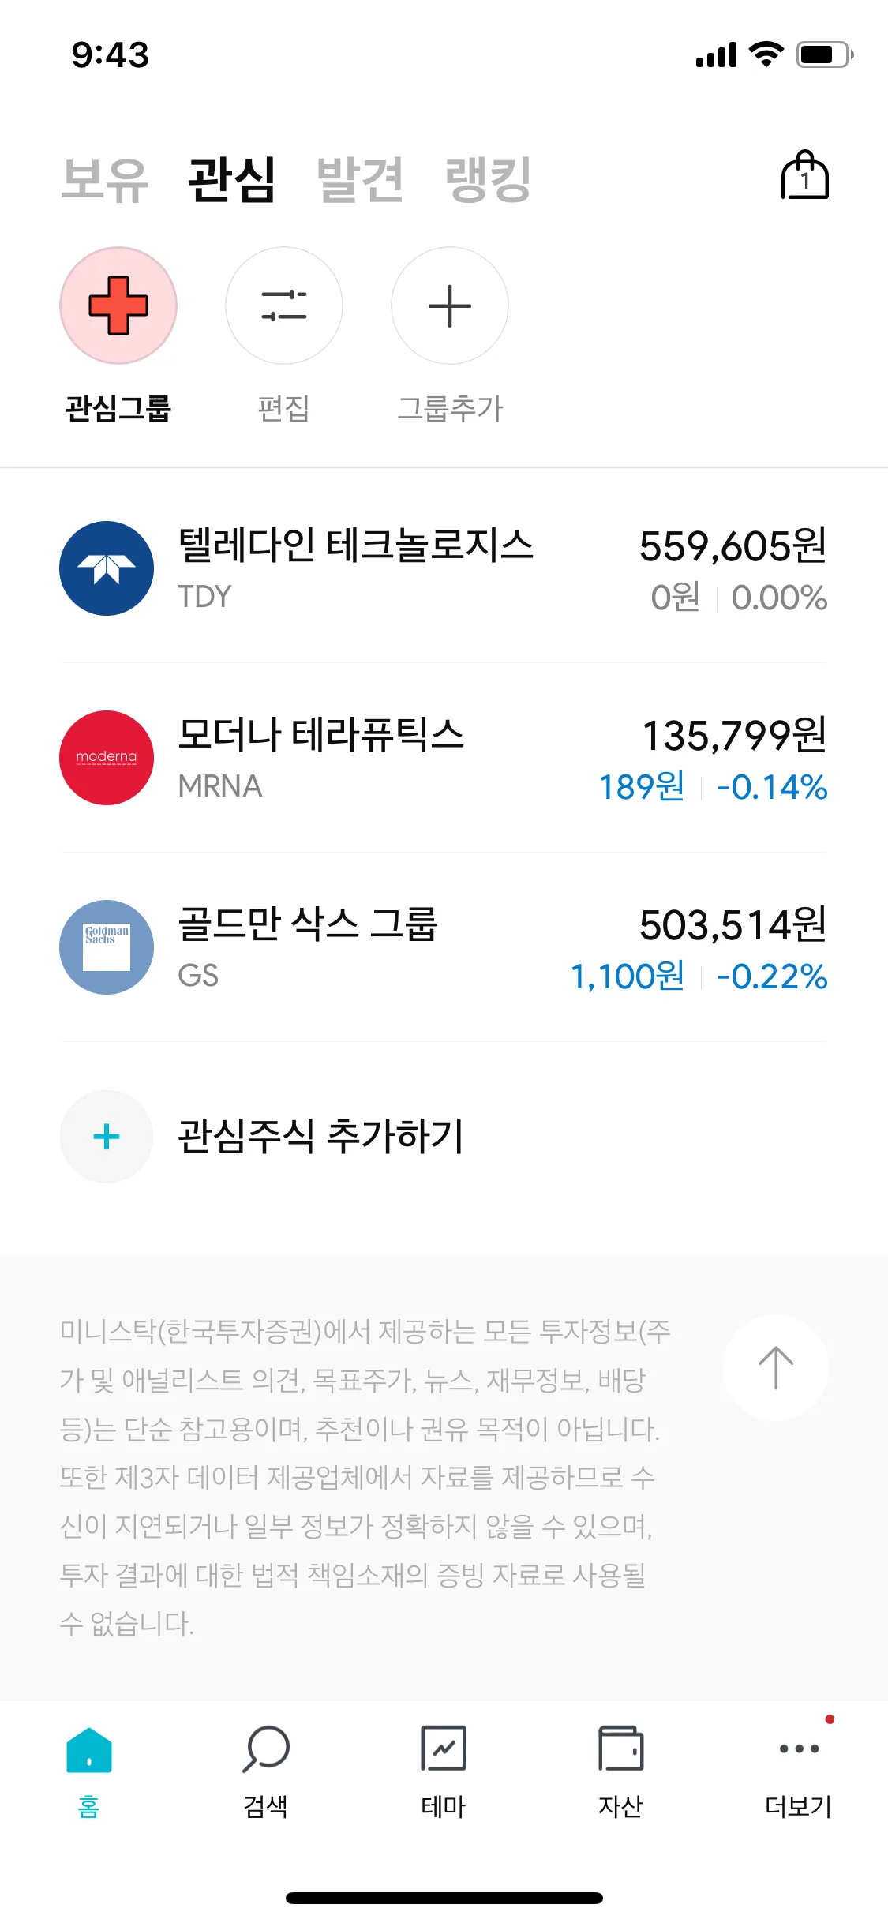
Task: Tap the 그룹추가 plus circle icon
Action: click(450, 306)
